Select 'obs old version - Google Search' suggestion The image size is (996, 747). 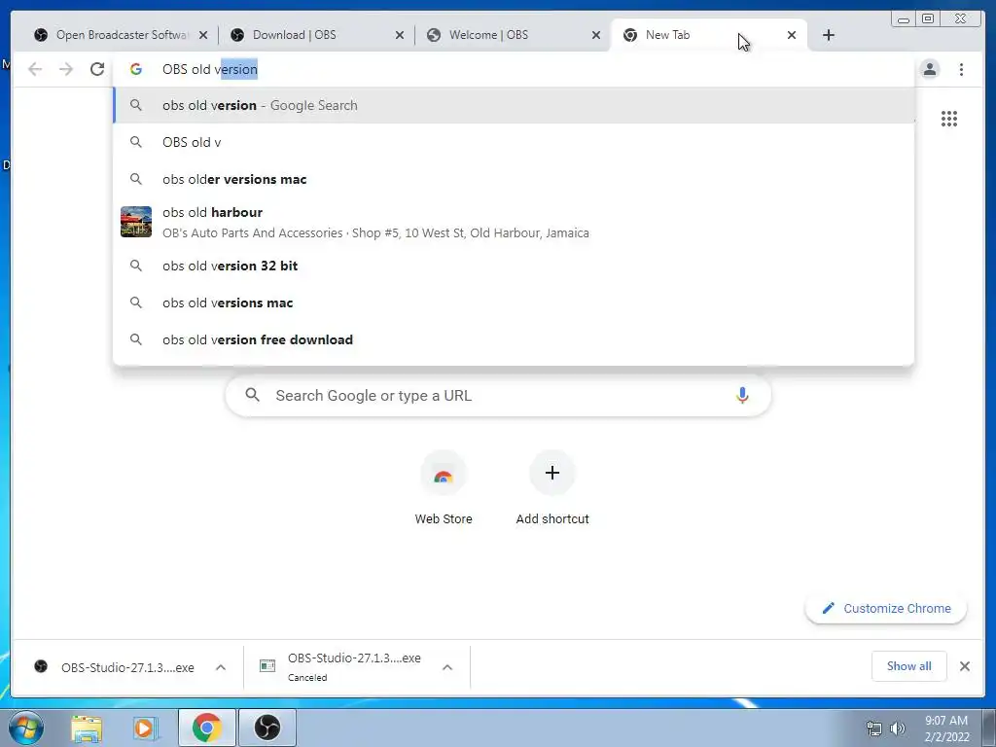point(514,105)
